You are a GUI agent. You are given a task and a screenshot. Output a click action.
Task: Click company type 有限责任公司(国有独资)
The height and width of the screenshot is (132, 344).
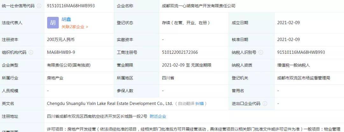point(69,65)
